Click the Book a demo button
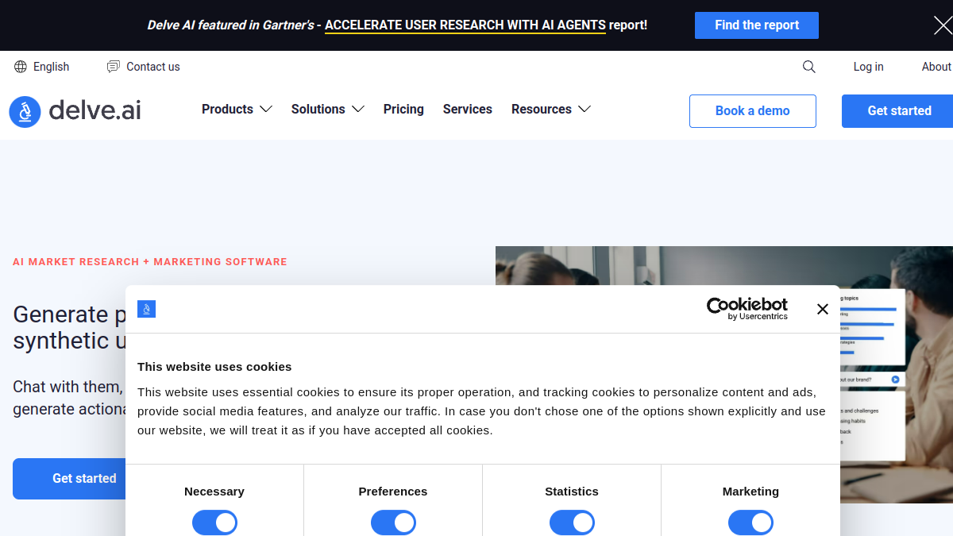The height and width of the screenshot is (536, 953). pyautogui.click(x=753, y=111)
